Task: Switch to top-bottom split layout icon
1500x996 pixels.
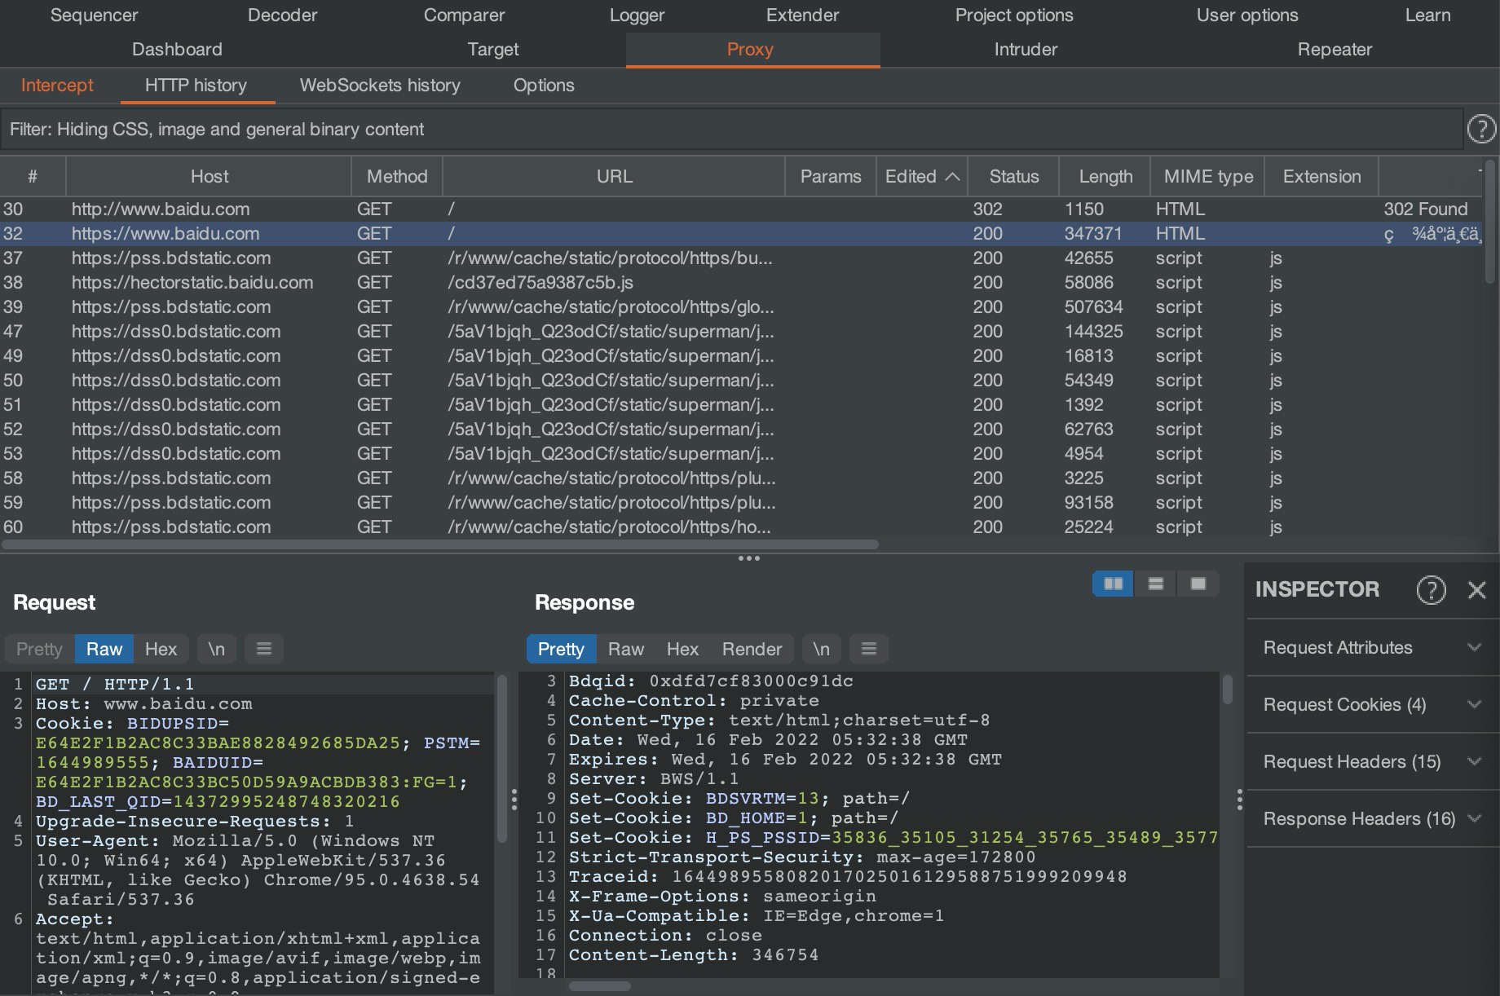Action: (x=1155, y=584)
